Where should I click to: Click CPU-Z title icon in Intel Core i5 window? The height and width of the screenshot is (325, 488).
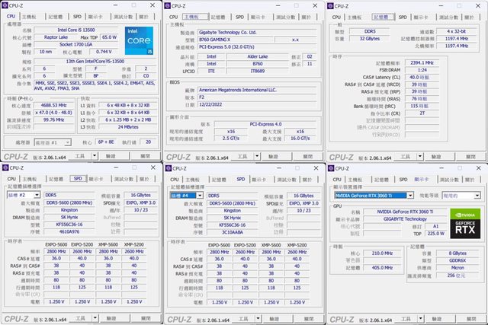tap(7, 5)
